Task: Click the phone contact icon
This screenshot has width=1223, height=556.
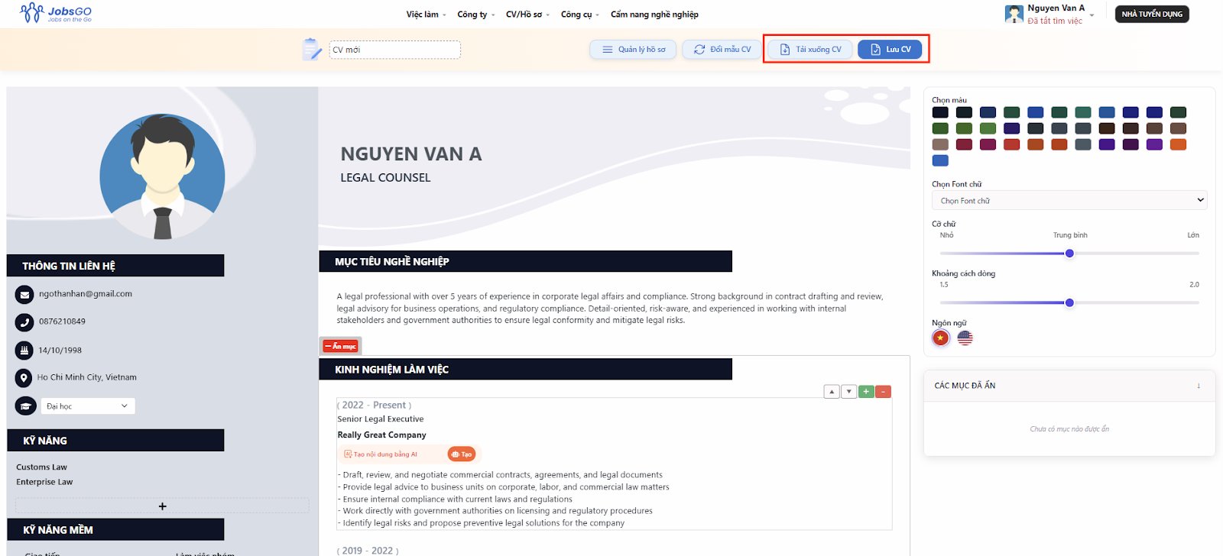Action: click(x=24, y=322)
